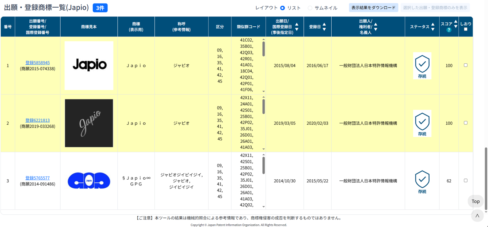Sort ステータス column ascending with up arrow

[433, 24]
